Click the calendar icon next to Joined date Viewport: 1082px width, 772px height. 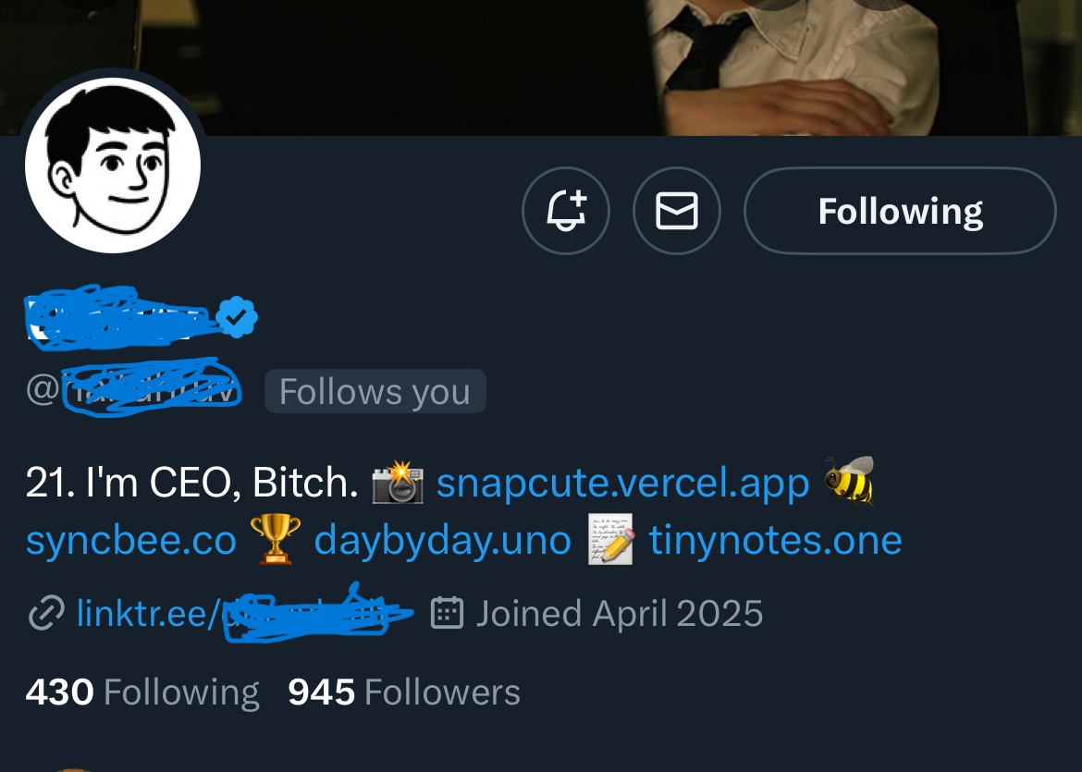448,613
